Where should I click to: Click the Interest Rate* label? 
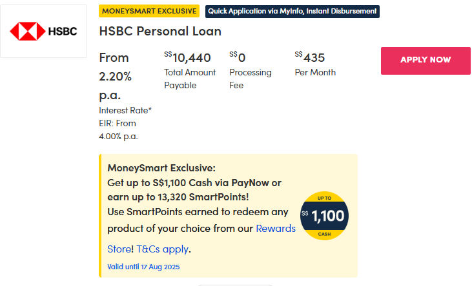click(x=125, y=110)
